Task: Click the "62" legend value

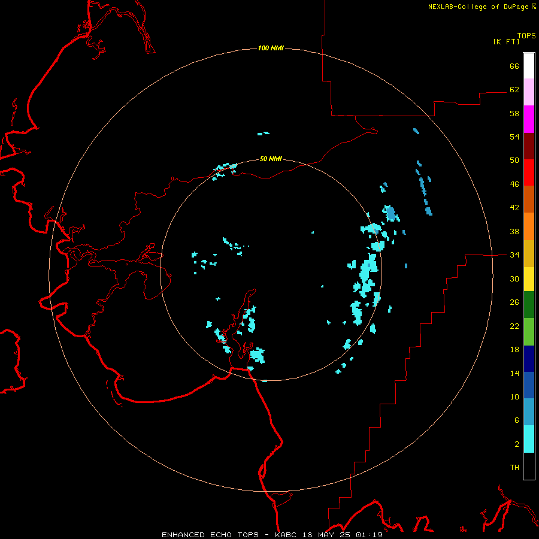Action: (x=514, y=90)
